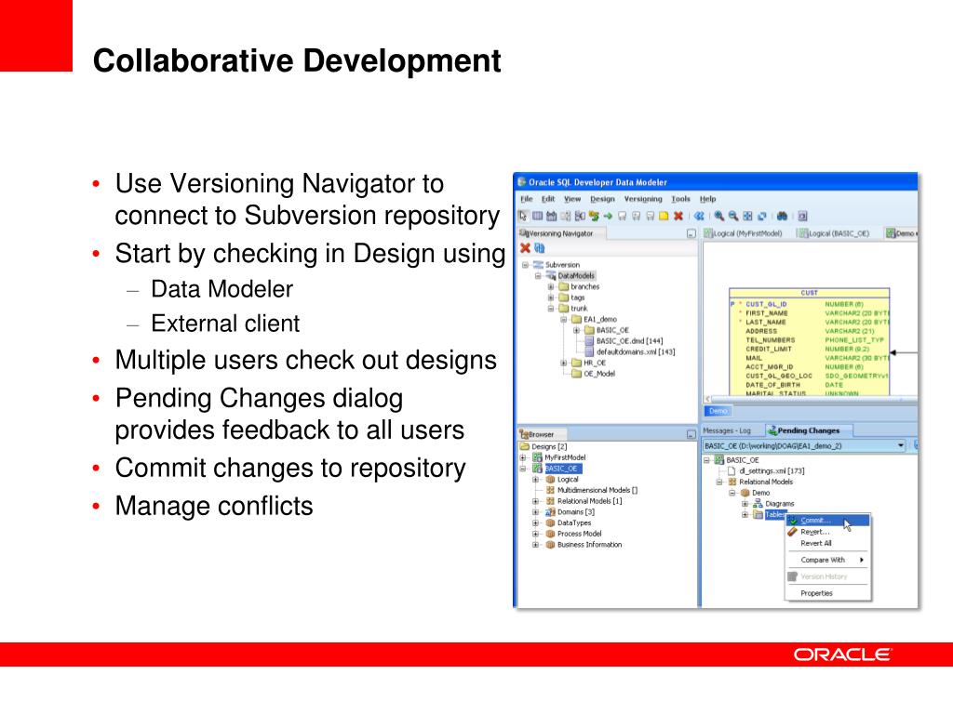
Task: Open the File menu
Action: [527, 199]
